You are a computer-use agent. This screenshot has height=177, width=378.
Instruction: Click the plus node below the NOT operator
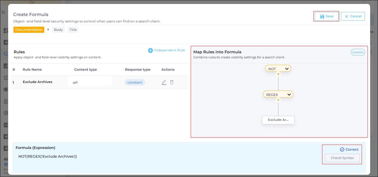click(x=278, y=74)
